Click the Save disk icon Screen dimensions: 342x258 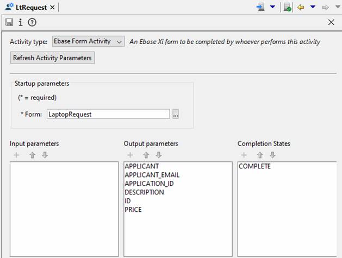[9, 22]
